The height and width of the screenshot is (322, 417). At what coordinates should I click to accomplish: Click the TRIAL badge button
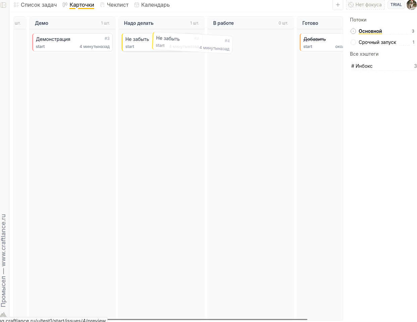396,5
